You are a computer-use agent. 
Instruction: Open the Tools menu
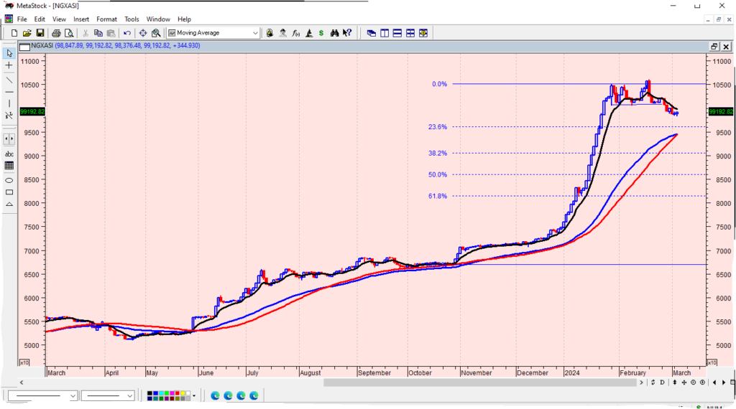pyautogui.click(x=132, y=19)
